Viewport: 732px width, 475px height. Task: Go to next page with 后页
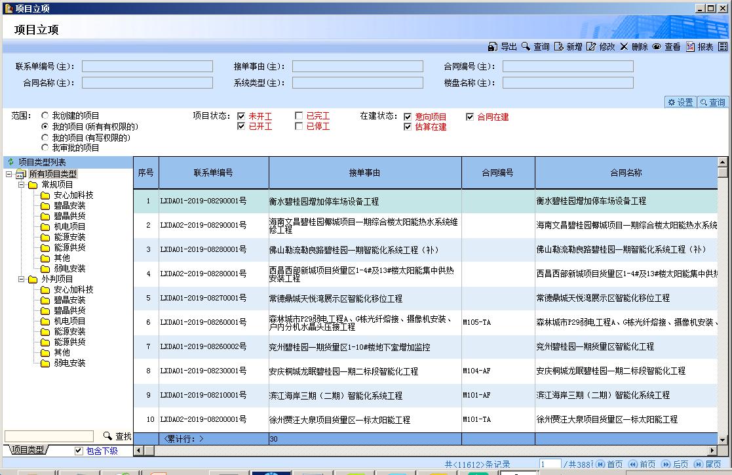[x=675, y=465]
